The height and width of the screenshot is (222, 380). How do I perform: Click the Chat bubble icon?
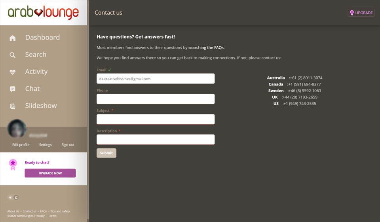13,89
